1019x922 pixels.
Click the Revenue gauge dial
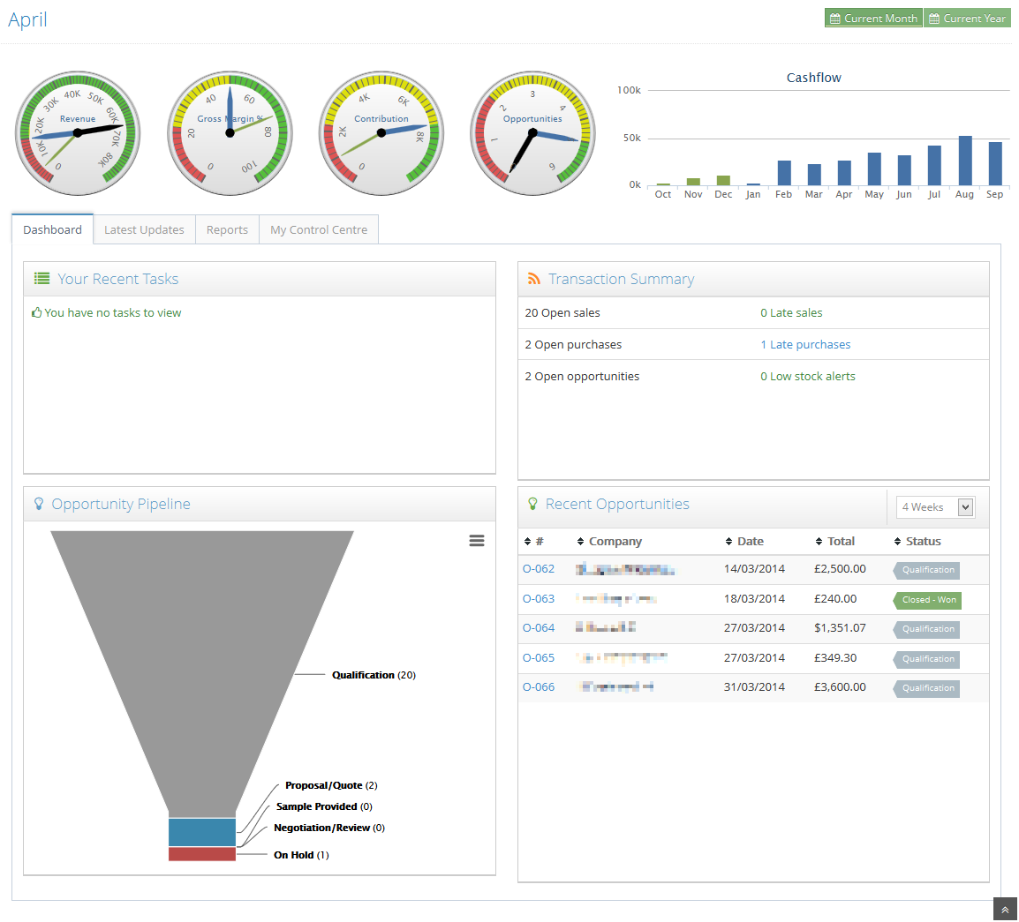click(x=78, y=133)
